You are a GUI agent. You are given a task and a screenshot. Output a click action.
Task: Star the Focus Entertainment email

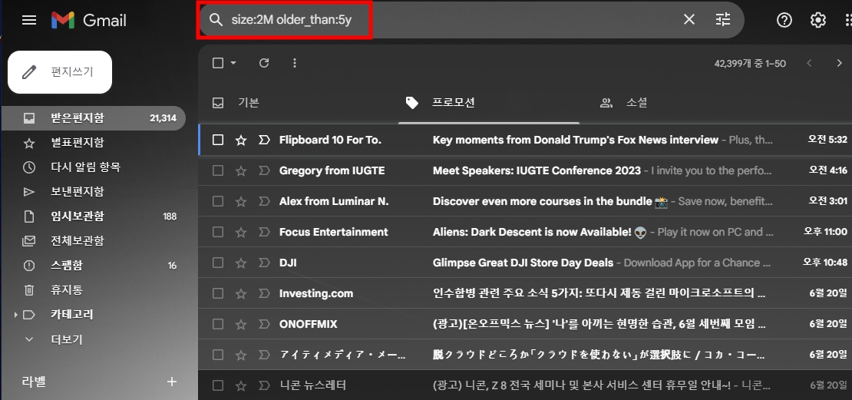point(241,232)
